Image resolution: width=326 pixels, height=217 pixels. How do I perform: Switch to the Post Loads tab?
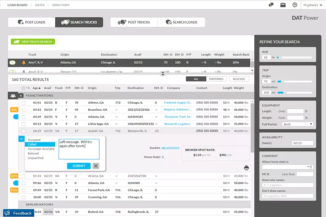coord(32,22)
